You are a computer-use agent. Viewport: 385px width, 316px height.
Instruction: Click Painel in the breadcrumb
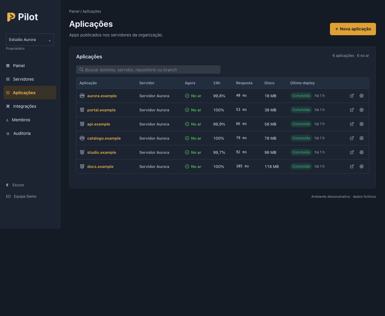[x=74, y=11]
